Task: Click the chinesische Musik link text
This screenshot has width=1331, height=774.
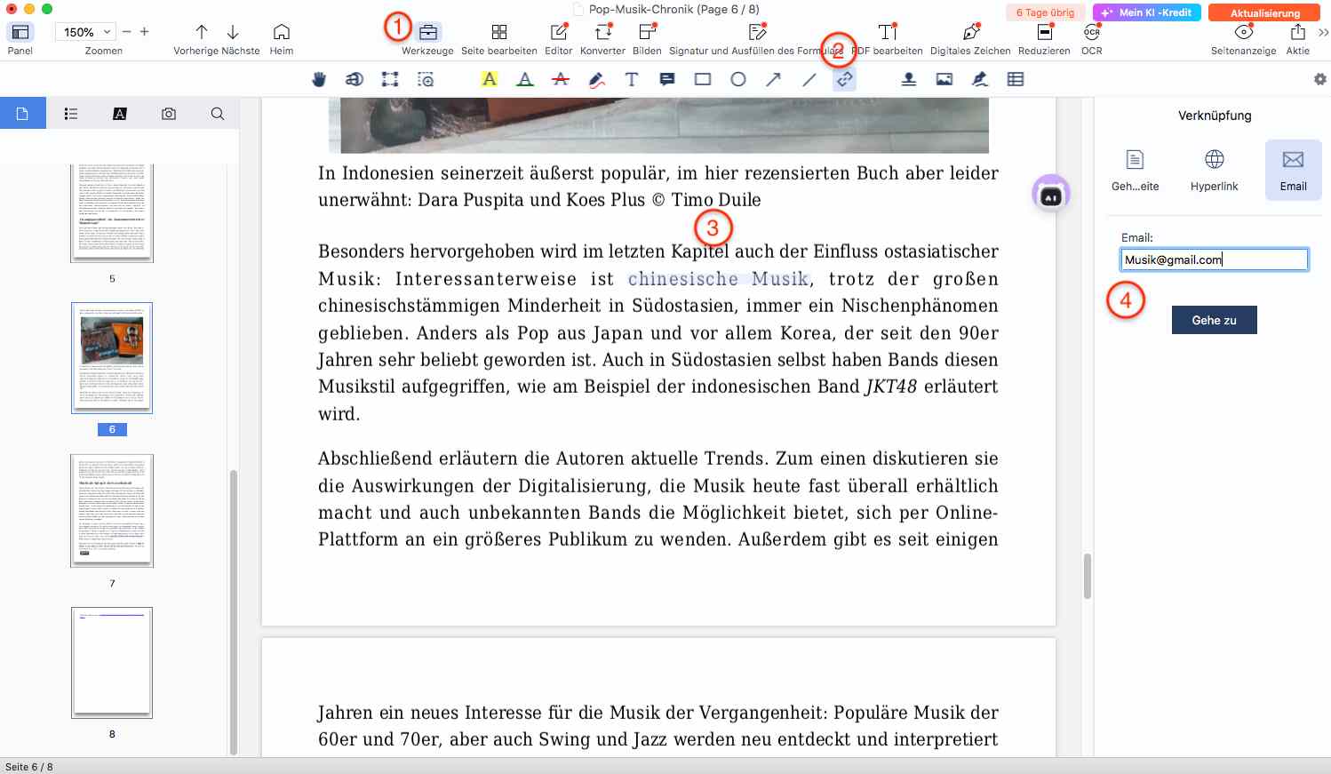Action: pos(718,278)
